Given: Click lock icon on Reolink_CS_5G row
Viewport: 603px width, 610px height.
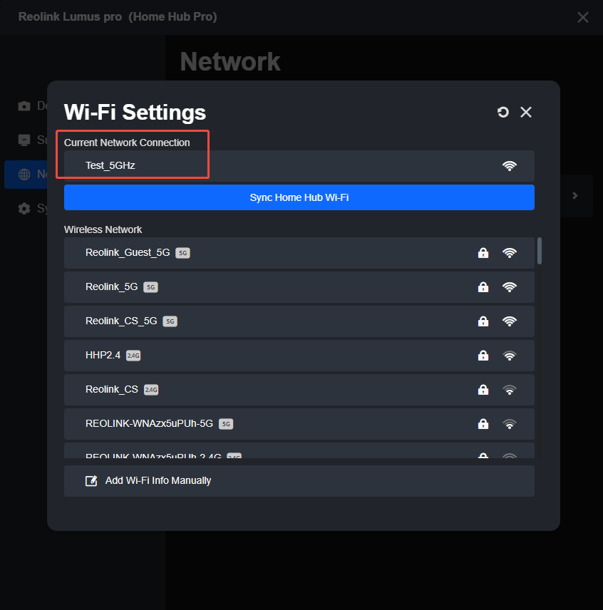Looking at the screenshot, I should pos(483,321).
